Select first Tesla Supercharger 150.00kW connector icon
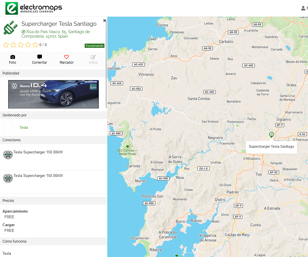Image resolution: width=308 pixels, height=257 pixels. (x=8, y=155)
